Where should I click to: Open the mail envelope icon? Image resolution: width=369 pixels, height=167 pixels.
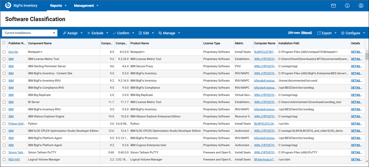(x=333, y=6)
